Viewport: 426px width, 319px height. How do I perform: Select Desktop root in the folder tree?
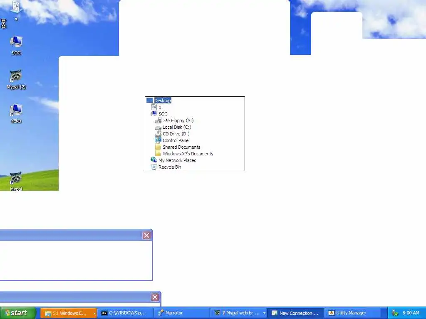pos(163,101)
